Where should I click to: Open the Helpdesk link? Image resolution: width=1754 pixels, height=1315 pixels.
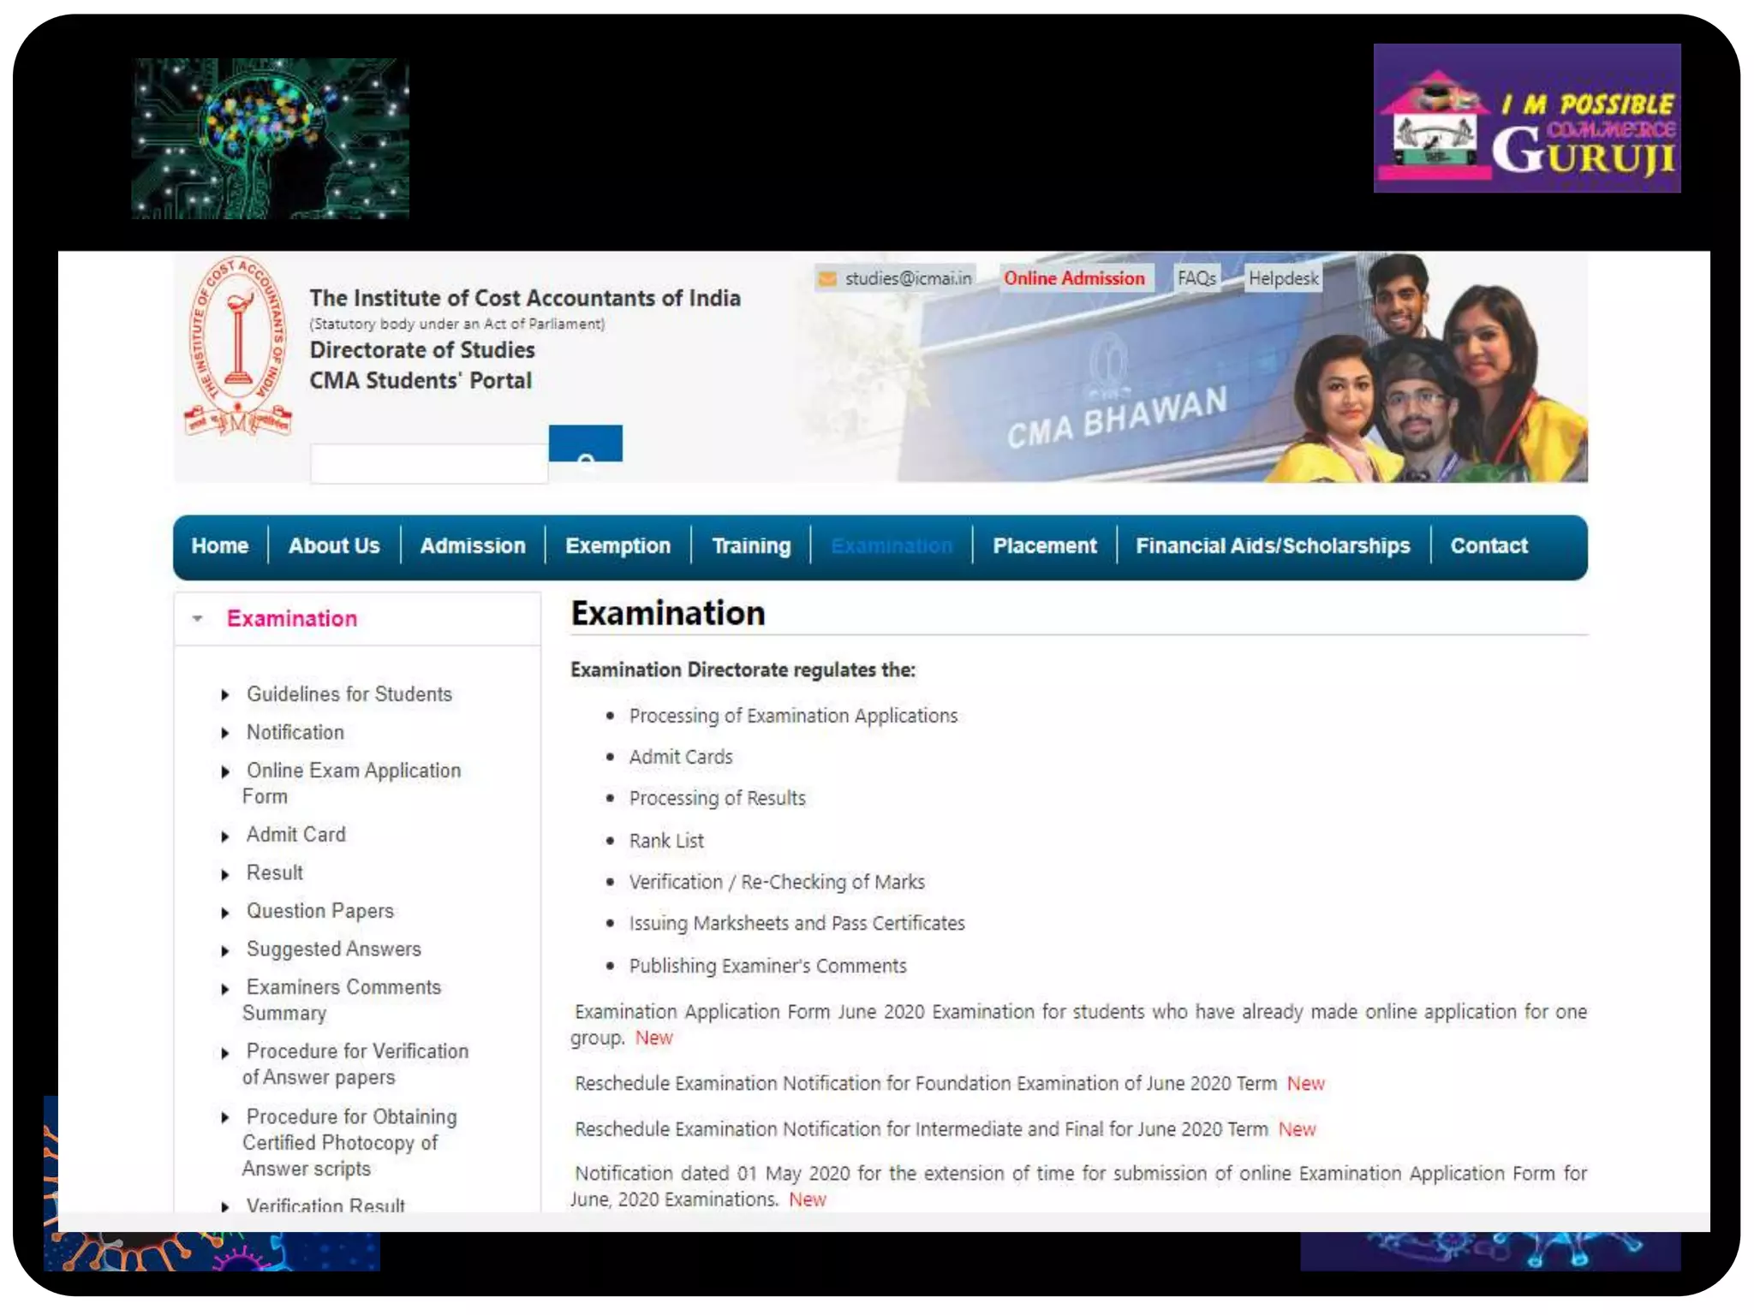click(1282, 278)
